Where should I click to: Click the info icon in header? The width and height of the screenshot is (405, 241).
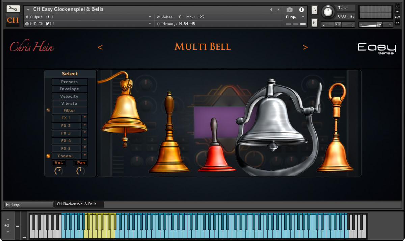click(x=301, y=10)
